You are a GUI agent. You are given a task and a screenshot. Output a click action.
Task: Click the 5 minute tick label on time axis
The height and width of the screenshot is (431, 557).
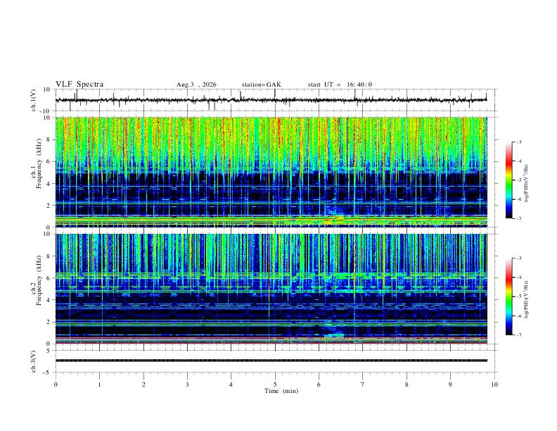(275, 385)
